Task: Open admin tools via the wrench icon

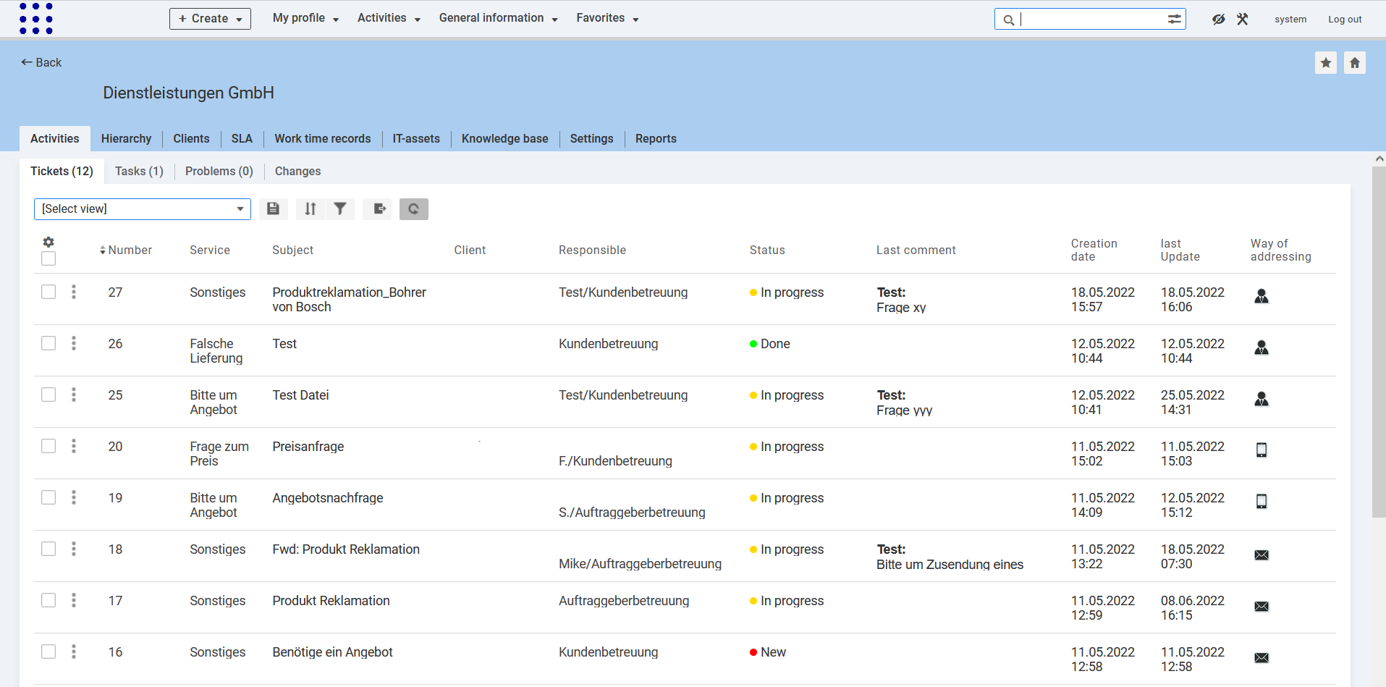Action: [1242, 19]
